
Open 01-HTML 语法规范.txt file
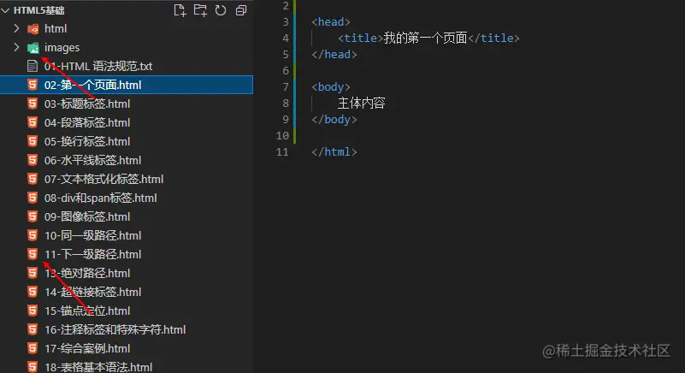click(x=98, y=66)
